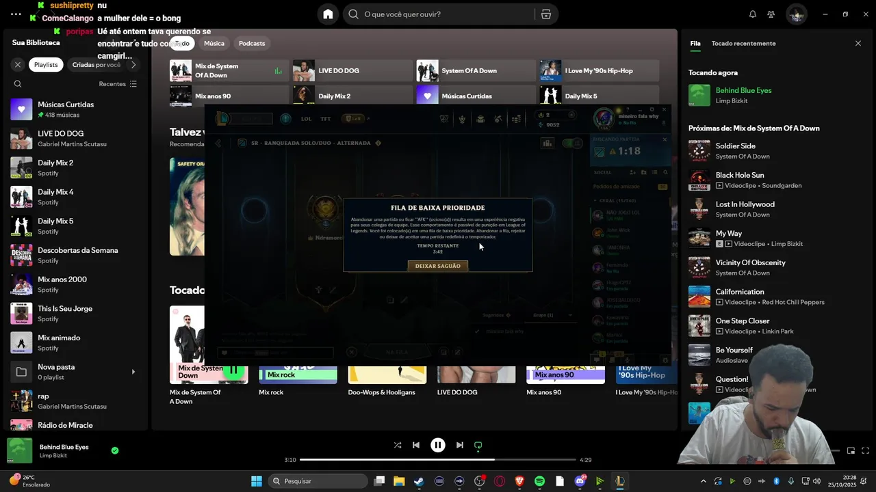
Task: Open the I Love My '90s Hip-Hop shortcut card
Action: pyautogui.click(x=599, y=70)
